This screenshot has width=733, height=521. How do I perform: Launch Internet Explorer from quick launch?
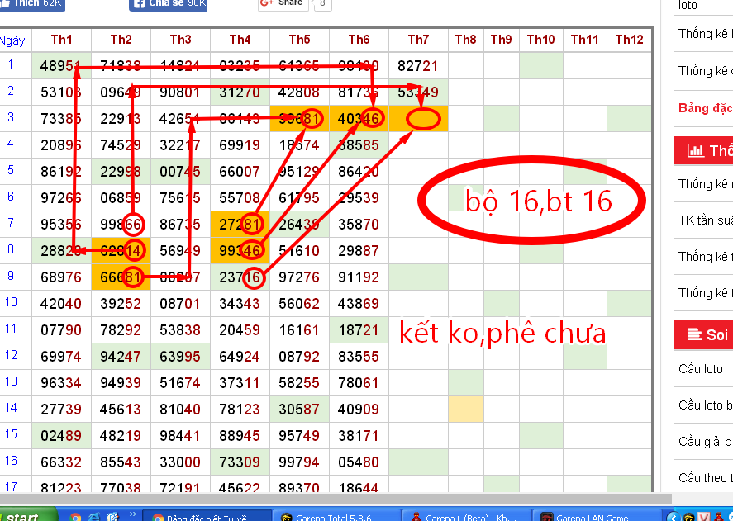94,517
